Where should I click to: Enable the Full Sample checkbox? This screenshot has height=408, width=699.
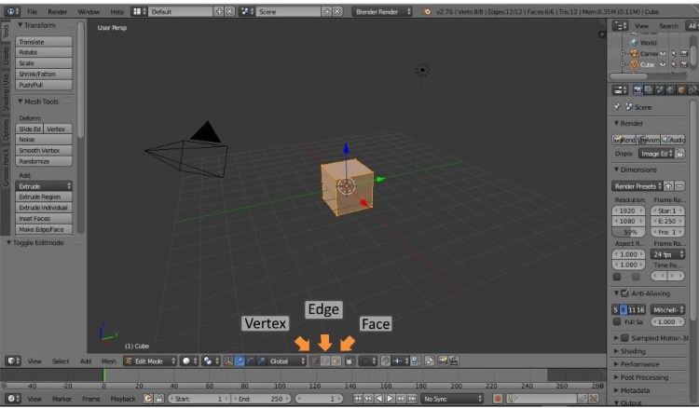(617, 321)
